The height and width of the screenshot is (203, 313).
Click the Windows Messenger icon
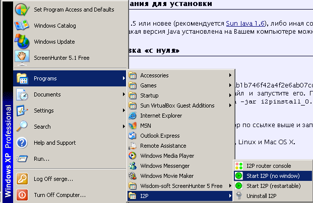coord(133,166)
